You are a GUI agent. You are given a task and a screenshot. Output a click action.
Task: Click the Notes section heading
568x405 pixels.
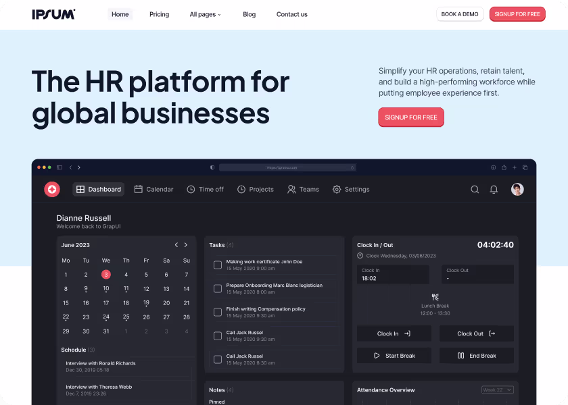(x=216, y=390)
